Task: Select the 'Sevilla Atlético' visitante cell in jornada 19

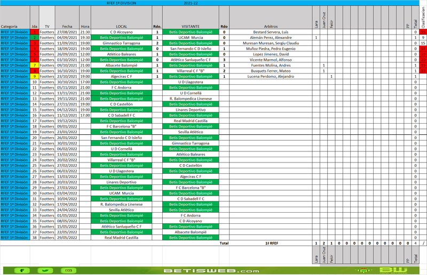Action: click(191, 132)
